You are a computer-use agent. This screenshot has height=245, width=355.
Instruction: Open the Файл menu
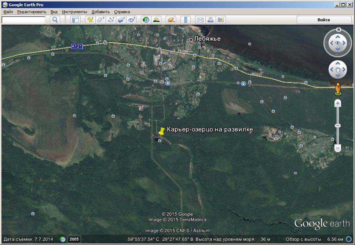pos(8,12)
